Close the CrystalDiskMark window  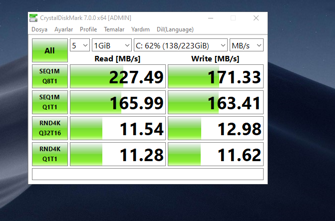(x=256, y=18)
